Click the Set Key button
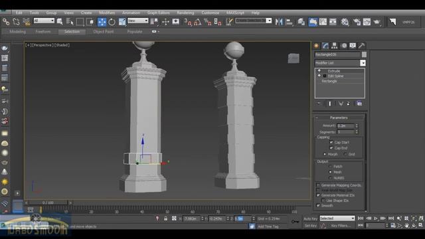This screenshot has height=239, width=425. (310, 226)
